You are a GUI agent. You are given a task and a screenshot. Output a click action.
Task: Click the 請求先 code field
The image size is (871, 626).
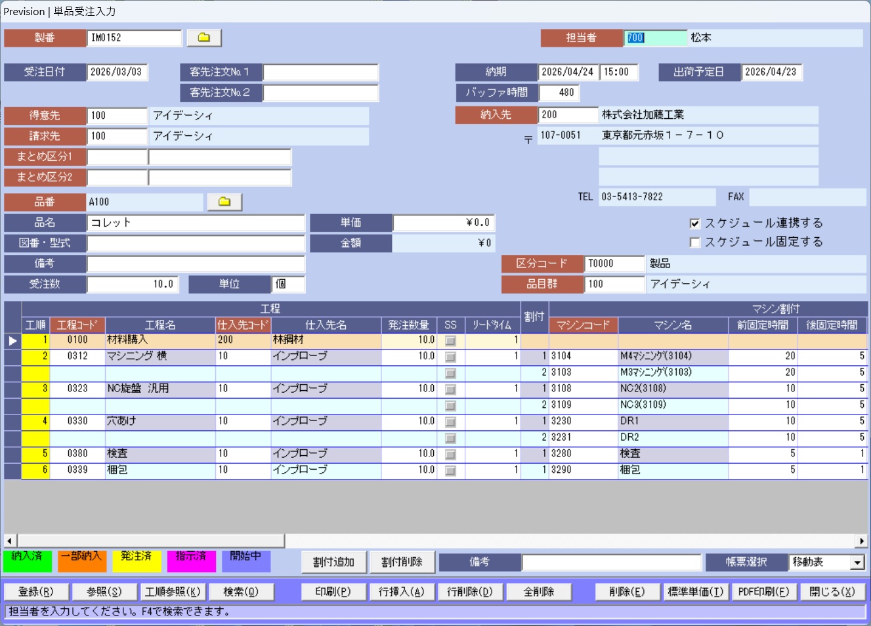[117, 136]
